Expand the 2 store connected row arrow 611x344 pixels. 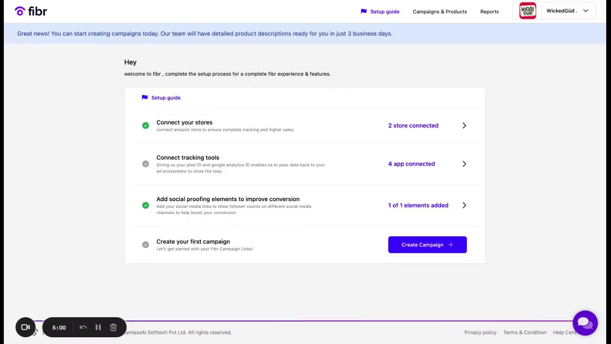click(464, 126)
